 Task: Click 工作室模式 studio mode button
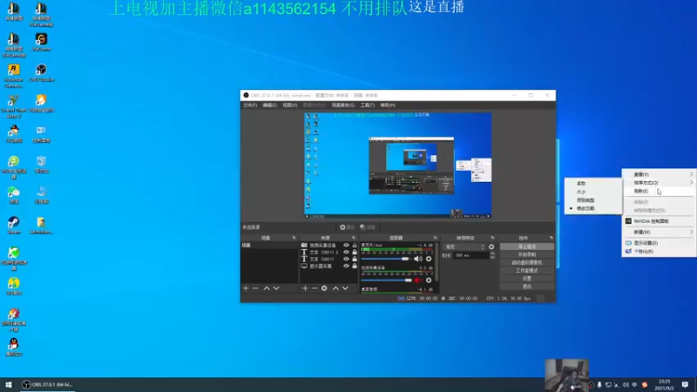pos(527,271)
